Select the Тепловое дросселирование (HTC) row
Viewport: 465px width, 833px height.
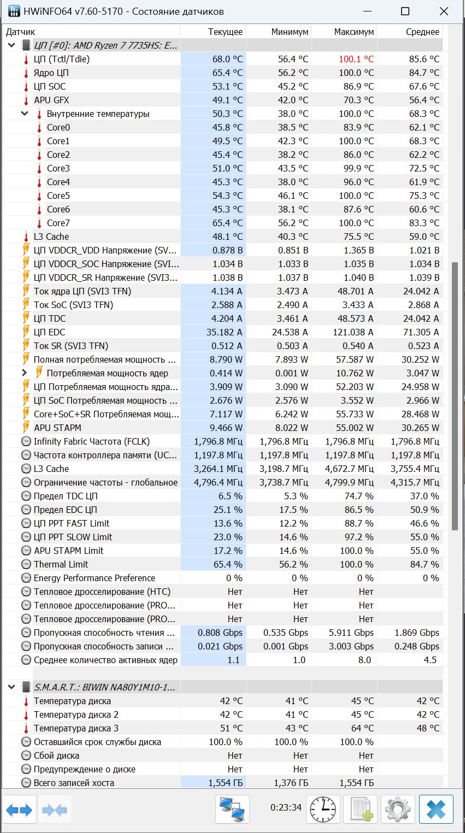(x=222, y=592)
